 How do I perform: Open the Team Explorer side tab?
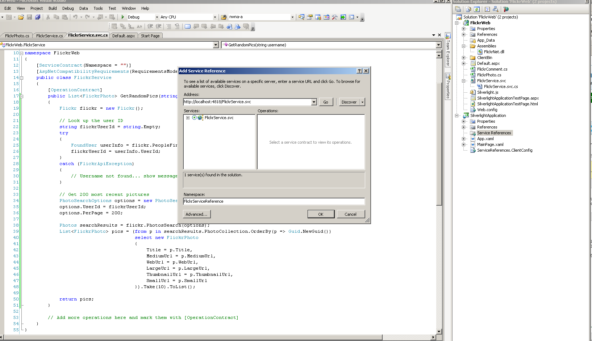[448, 50]
